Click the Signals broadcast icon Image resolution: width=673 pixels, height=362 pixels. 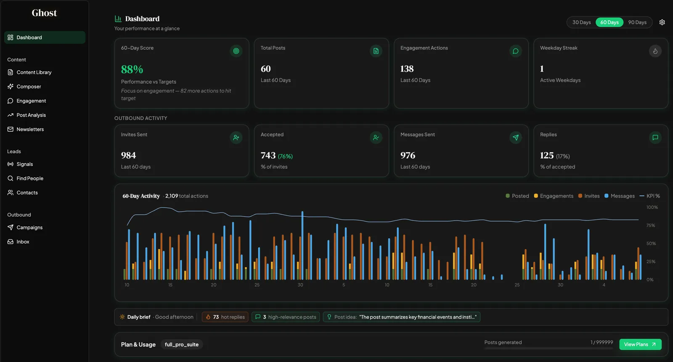(11, 164)
